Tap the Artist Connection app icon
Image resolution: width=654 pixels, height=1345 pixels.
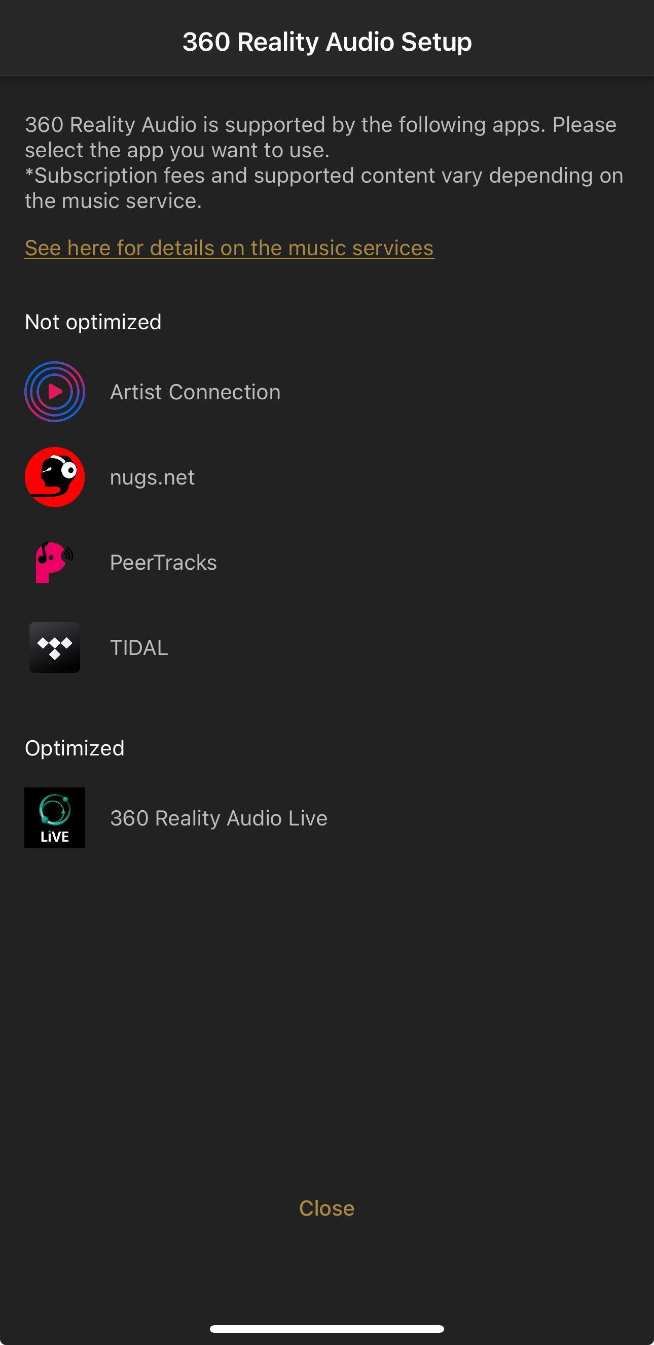point(55,392)
